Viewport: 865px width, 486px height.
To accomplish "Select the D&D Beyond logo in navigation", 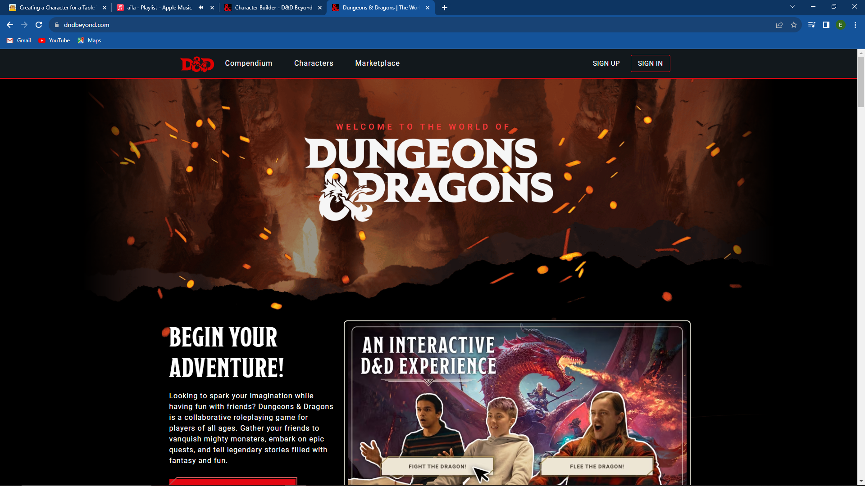I will [x=197, y=63].
